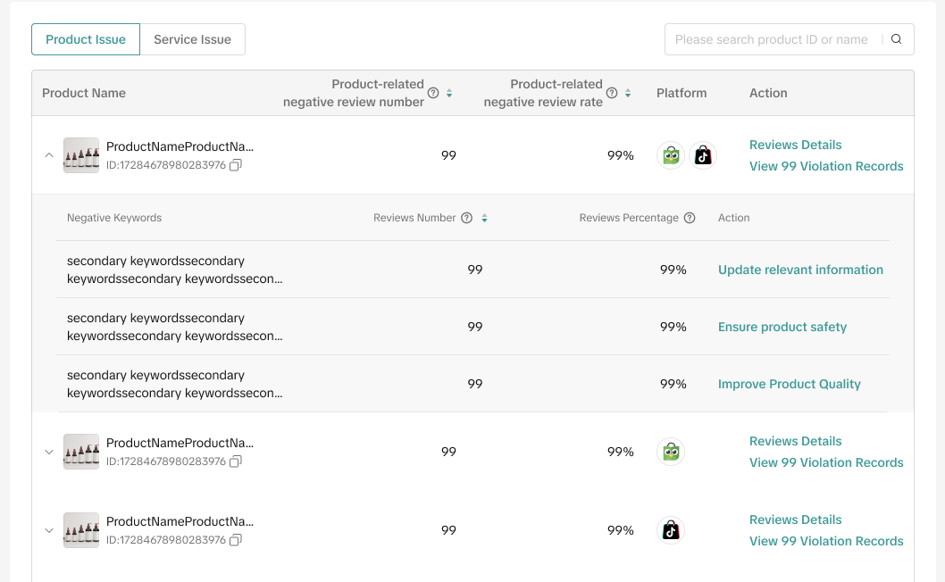
Task: Sort keywords by Reviews Number
Action: [x=484, y=218]
